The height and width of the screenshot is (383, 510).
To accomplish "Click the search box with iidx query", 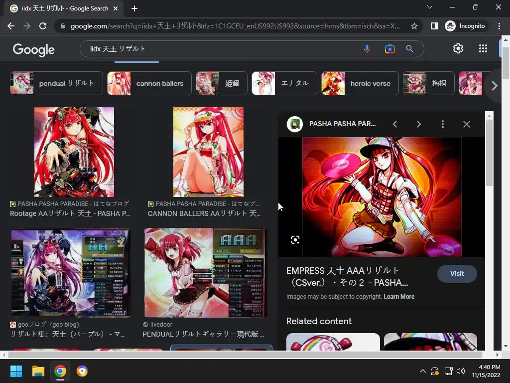I will (x=221, y=49).
